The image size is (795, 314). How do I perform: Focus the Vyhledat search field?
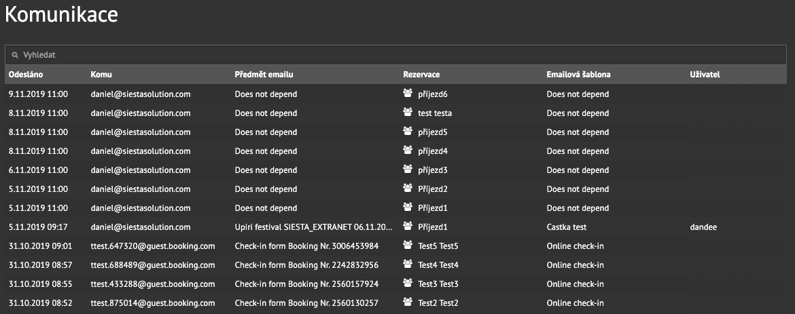[x=395, y=55]
